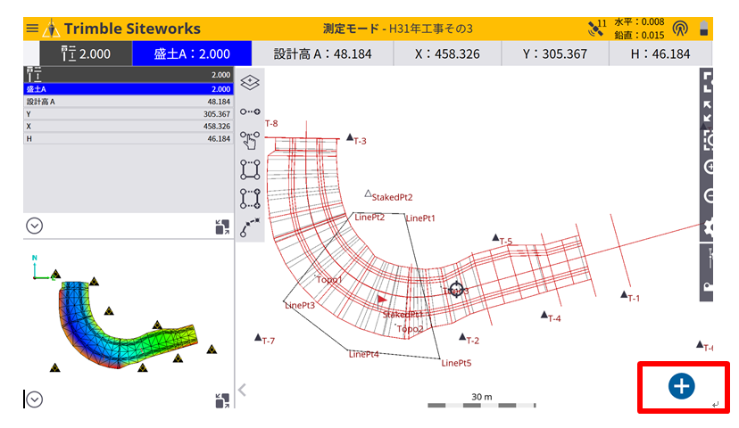This screenshot has width=739, height=428.
Task: Click the blue plus measure button
Action: click(682, 386)
